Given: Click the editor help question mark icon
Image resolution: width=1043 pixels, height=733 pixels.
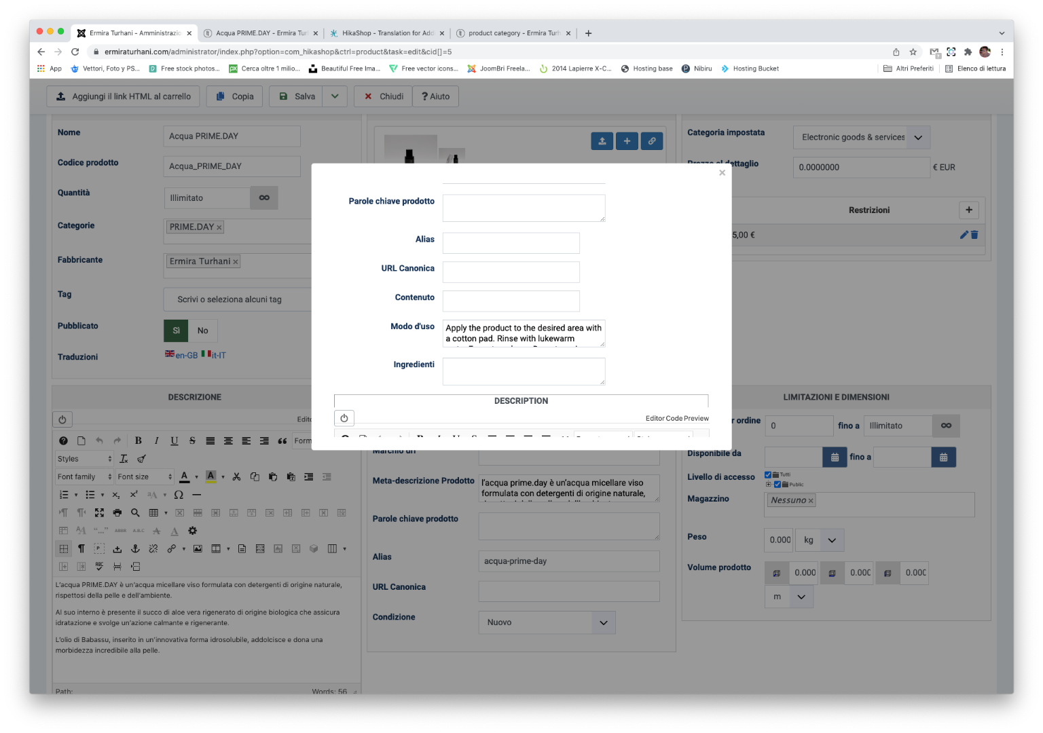Looking at the screenshot, I should click(x=63, y=440).
